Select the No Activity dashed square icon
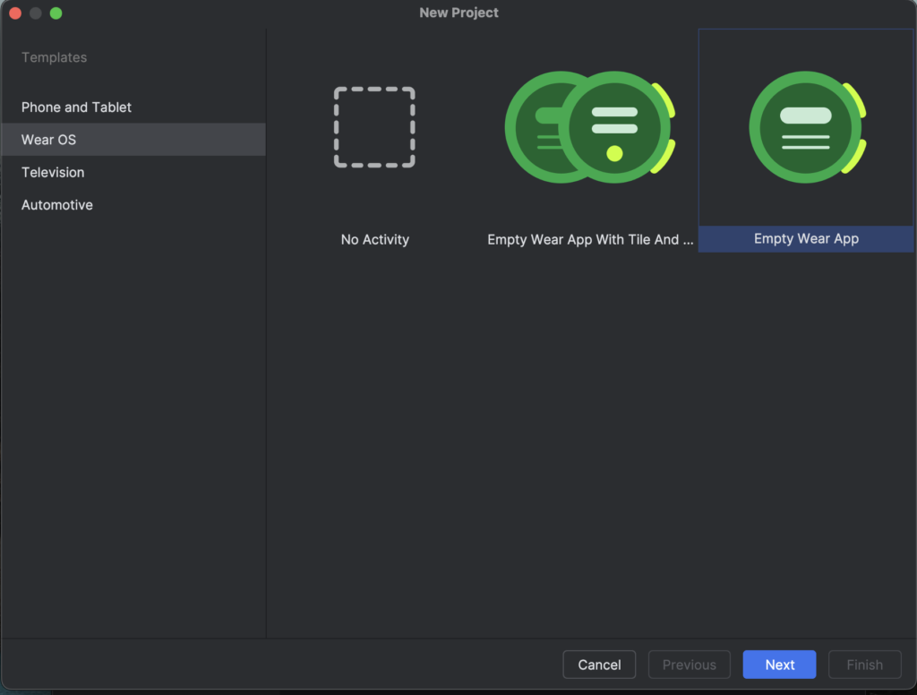The height and width of the screenshot is (695, 917). coord(374,127)
